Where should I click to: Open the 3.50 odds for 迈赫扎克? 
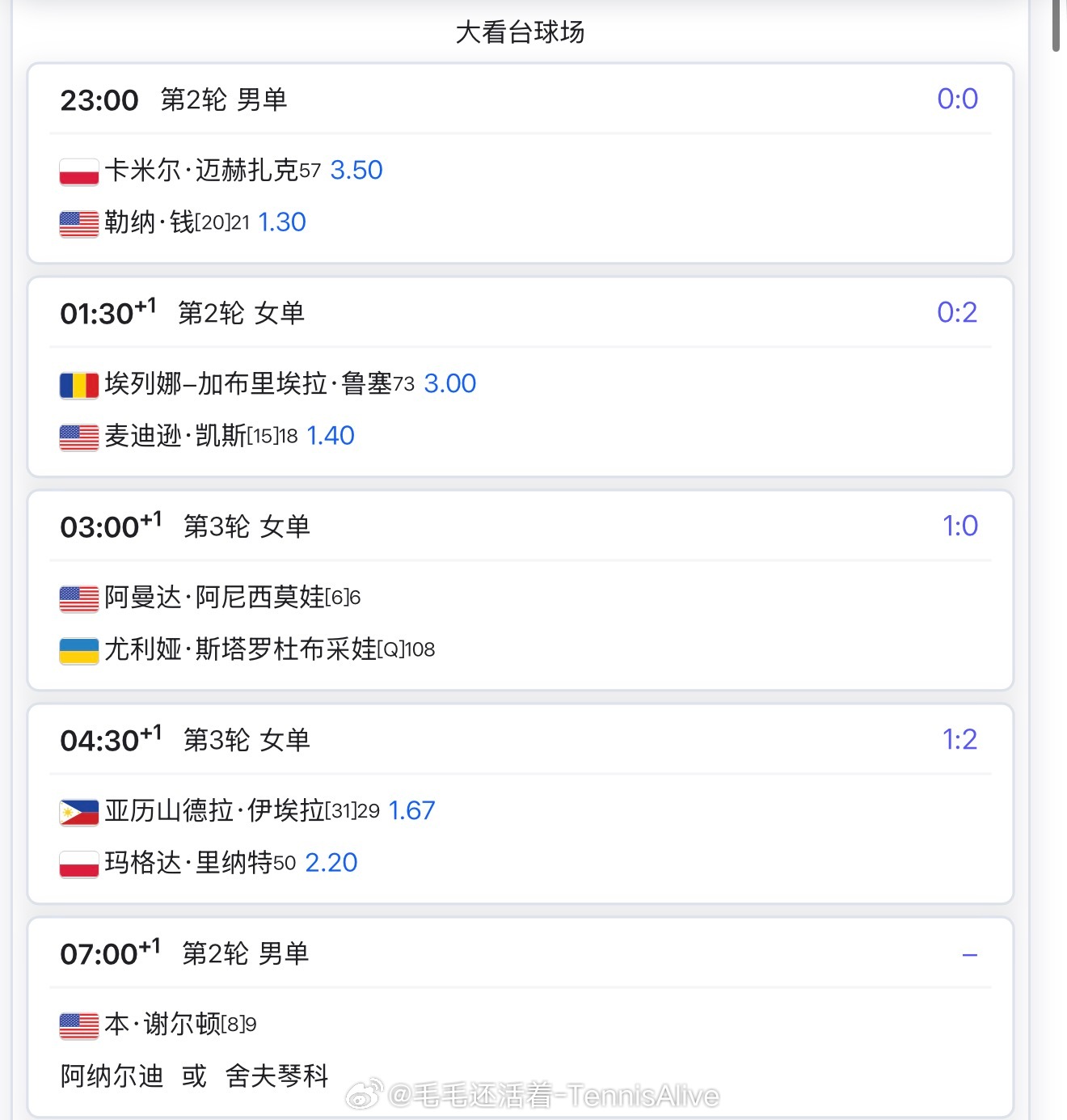click(x=356, y=170)
